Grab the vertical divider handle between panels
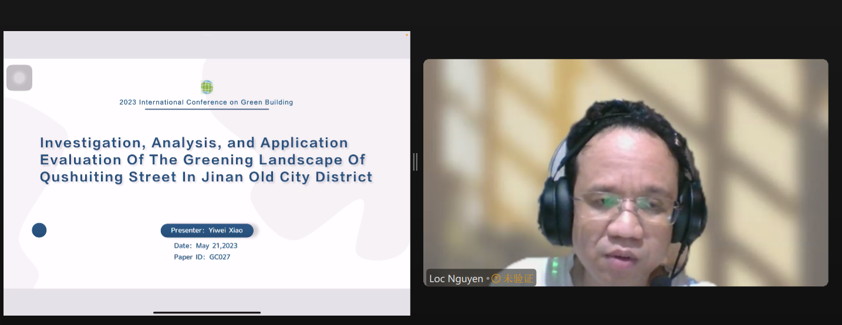This screenshot has width=842, height=325. tap(416, 162)
